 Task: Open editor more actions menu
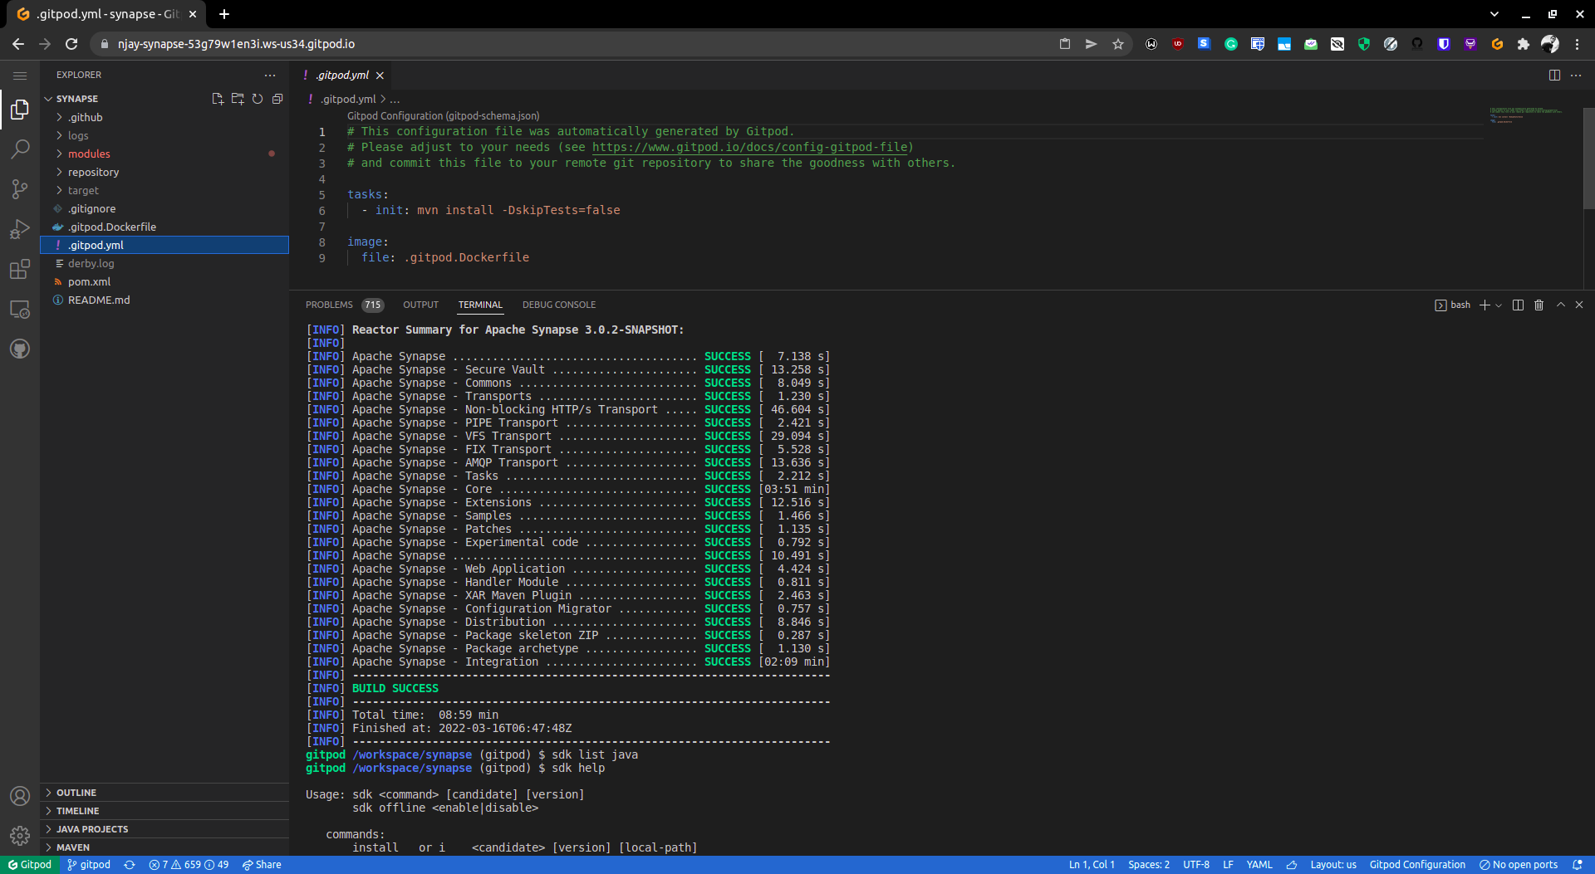1576,75
